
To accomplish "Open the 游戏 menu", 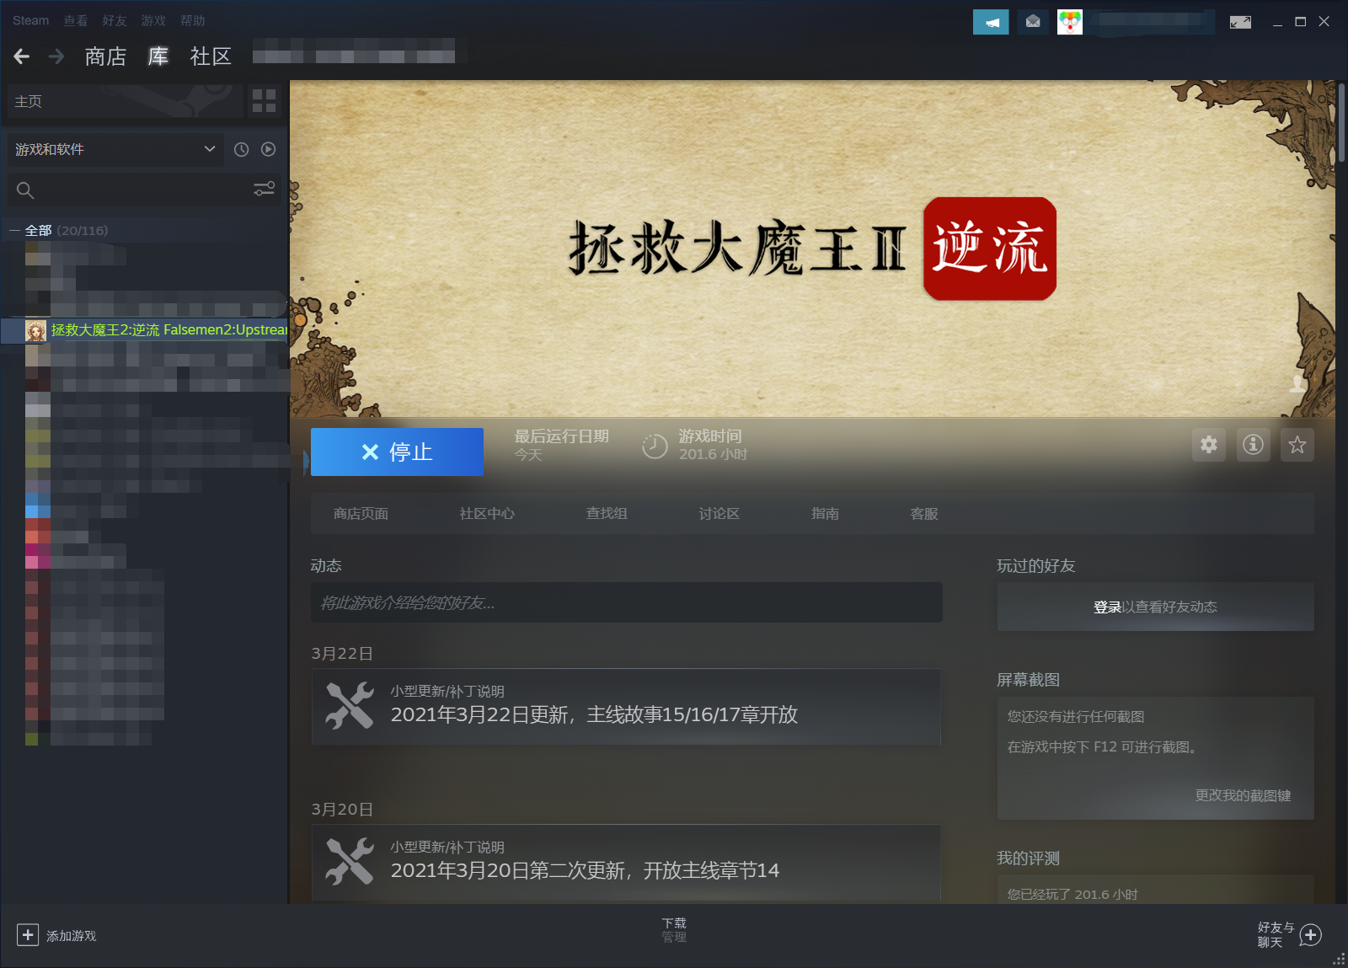I will point(153,20).
